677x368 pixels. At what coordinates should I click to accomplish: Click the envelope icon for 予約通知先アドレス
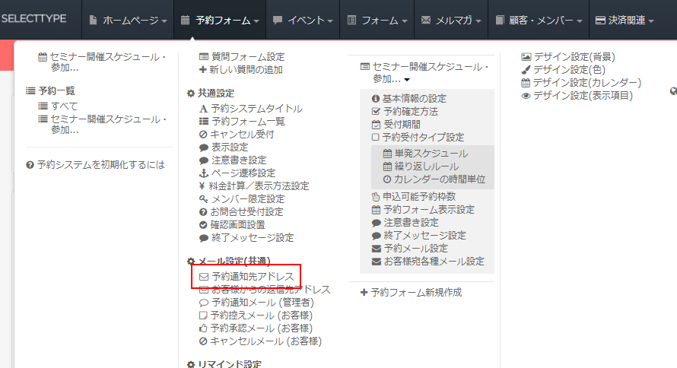[203, 277]
